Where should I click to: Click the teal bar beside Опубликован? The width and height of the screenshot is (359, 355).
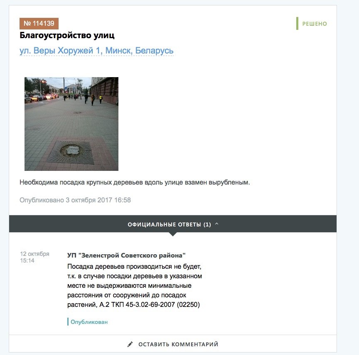coord(68,322)
